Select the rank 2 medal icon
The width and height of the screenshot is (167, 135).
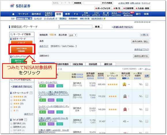(x=125, y=96)
